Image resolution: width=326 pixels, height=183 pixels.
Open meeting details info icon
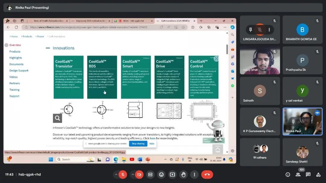[288, 175]
